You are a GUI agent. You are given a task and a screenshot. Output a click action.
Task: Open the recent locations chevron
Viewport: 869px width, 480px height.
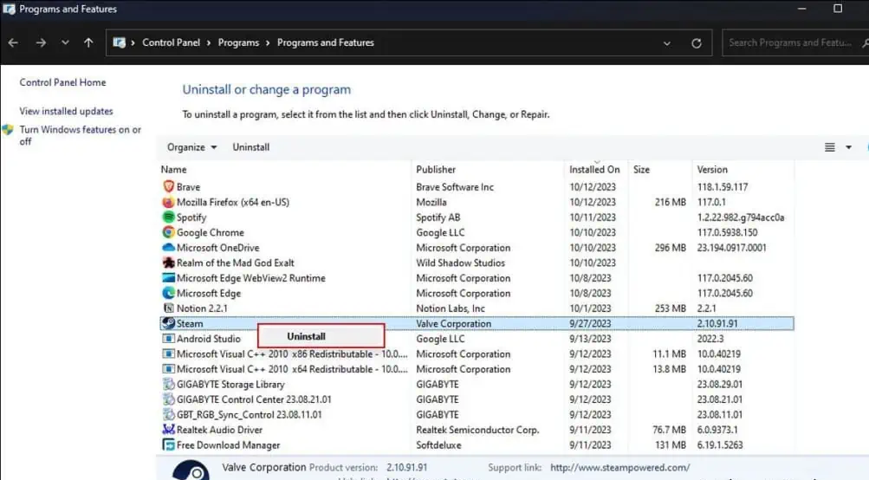65,42
